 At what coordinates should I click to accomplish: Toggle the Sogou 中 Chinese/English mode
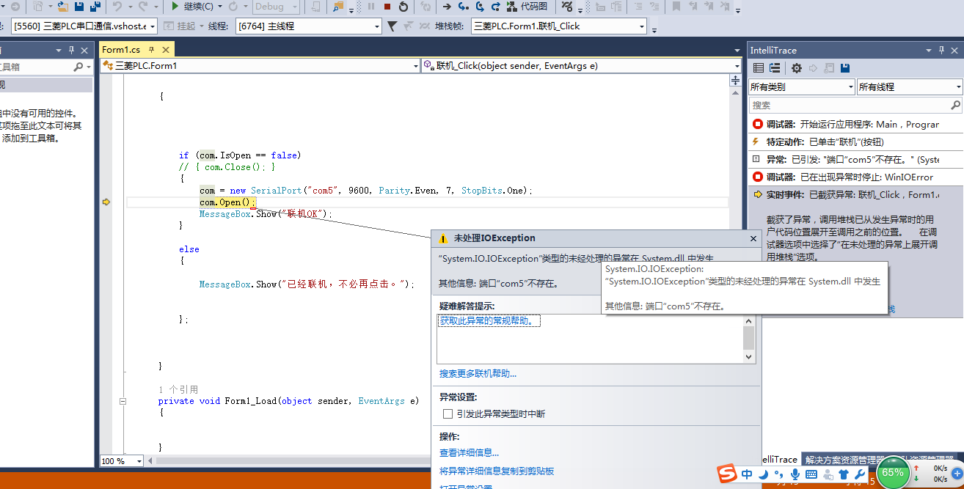pos(747,474)
